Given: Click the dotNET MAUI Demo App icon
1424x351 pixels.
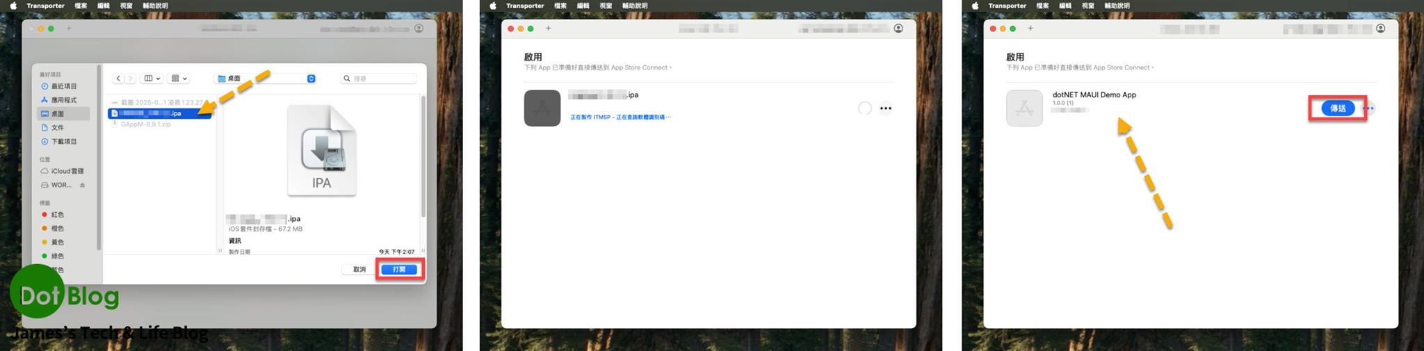Looking at the screenshot, I should click(1024, 108).
